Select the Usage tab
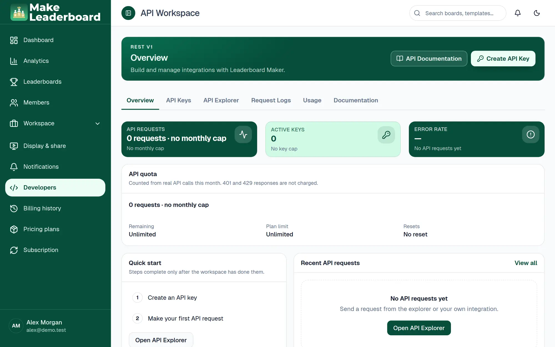Screen dimensions: 555x347 click(x=312, y=100)
